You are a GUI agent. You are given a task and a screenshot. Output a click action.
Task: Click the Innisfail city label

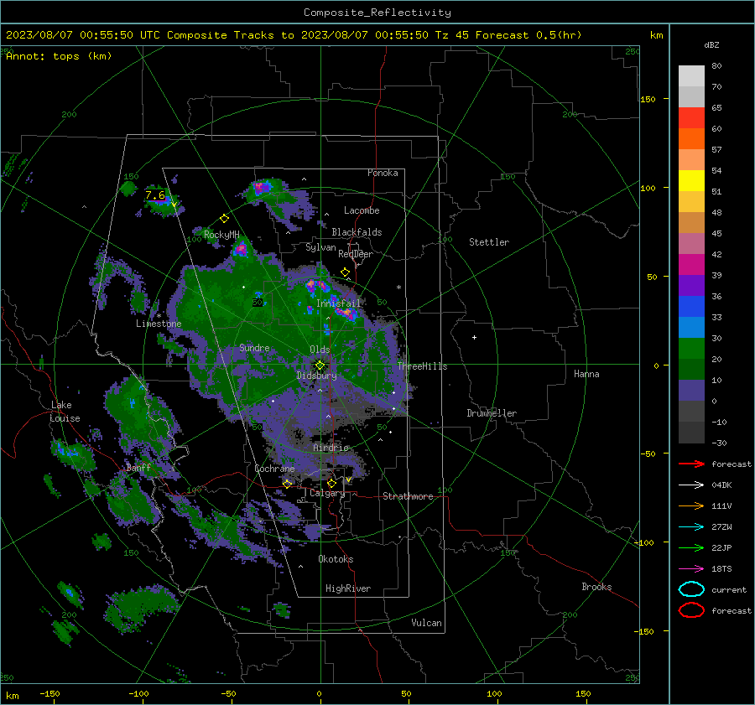click(x=338, y=303)
